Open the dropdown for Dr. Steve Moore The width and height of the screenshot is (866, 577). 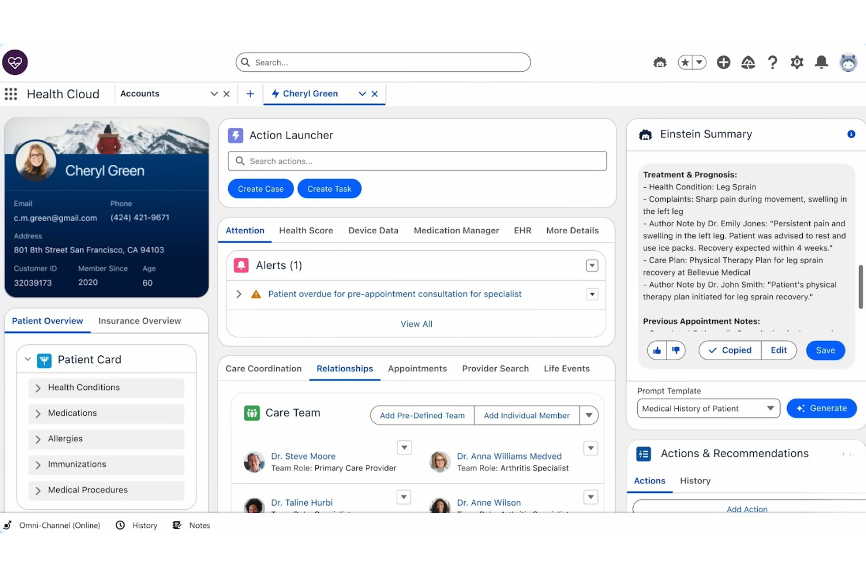[404, 448]
